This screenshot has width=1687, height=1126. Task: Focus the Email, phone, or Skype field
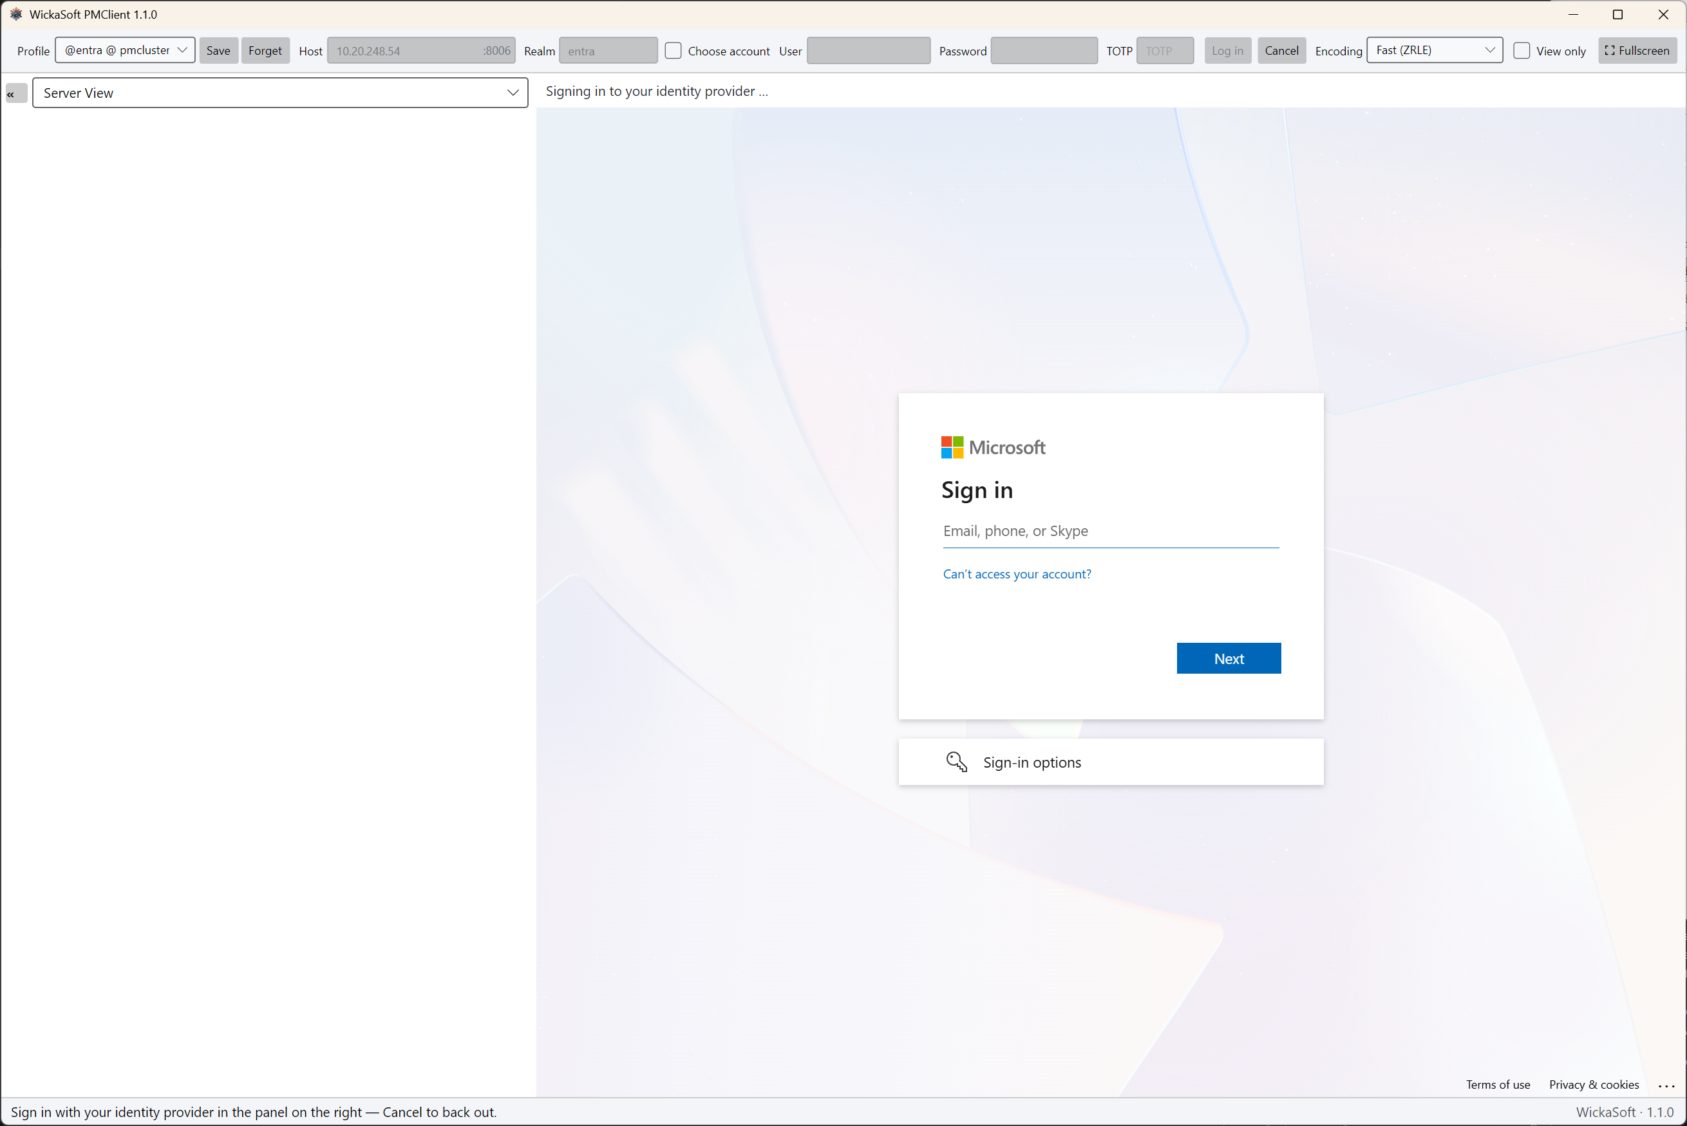point(1111,531)
